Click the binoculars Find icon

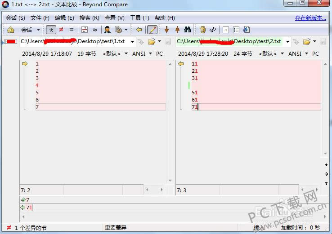(188, 30)
